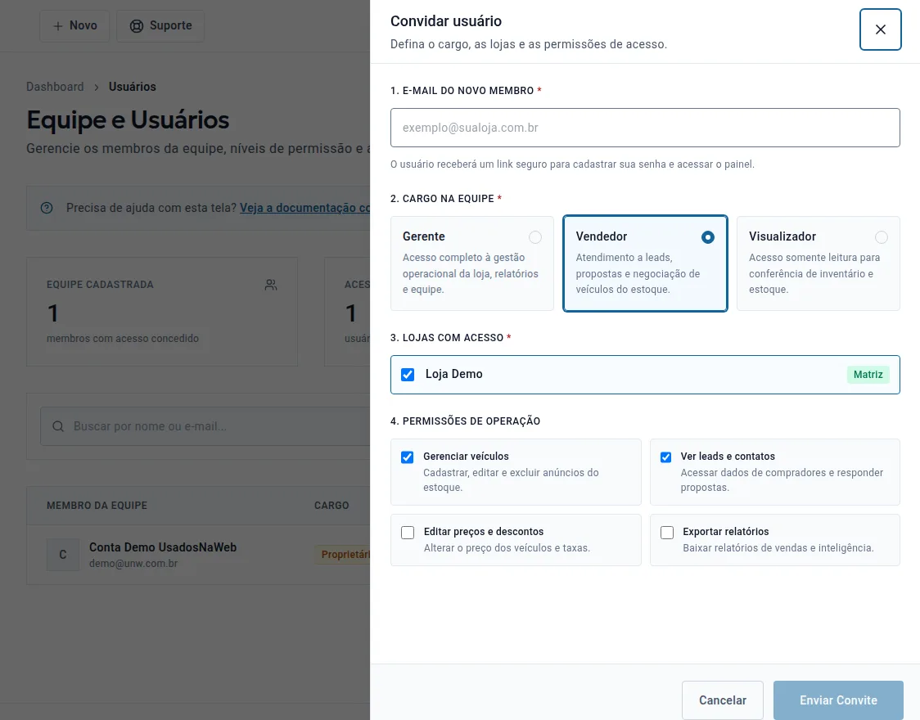This screenshot has height=720, width=920.
Task: Click the question mark help icon
Action: coord(47,208)
